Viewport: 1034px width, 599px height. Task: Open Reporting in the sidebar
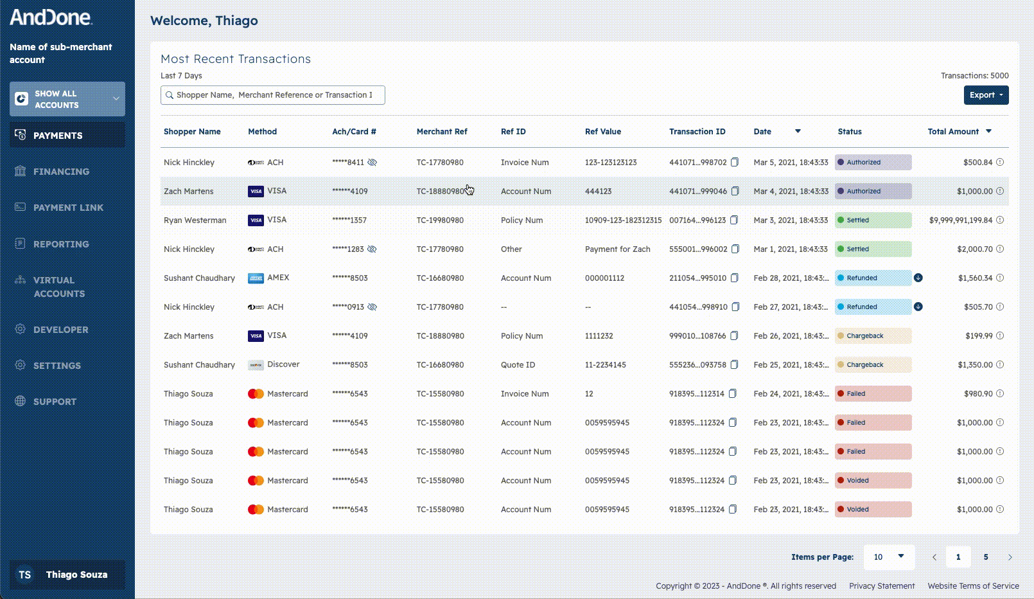tap(61, 244)
